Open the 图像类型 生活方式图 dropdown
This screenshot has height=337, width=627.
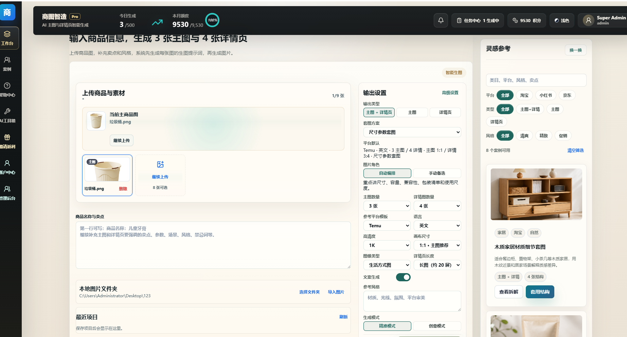click(387, 265)
